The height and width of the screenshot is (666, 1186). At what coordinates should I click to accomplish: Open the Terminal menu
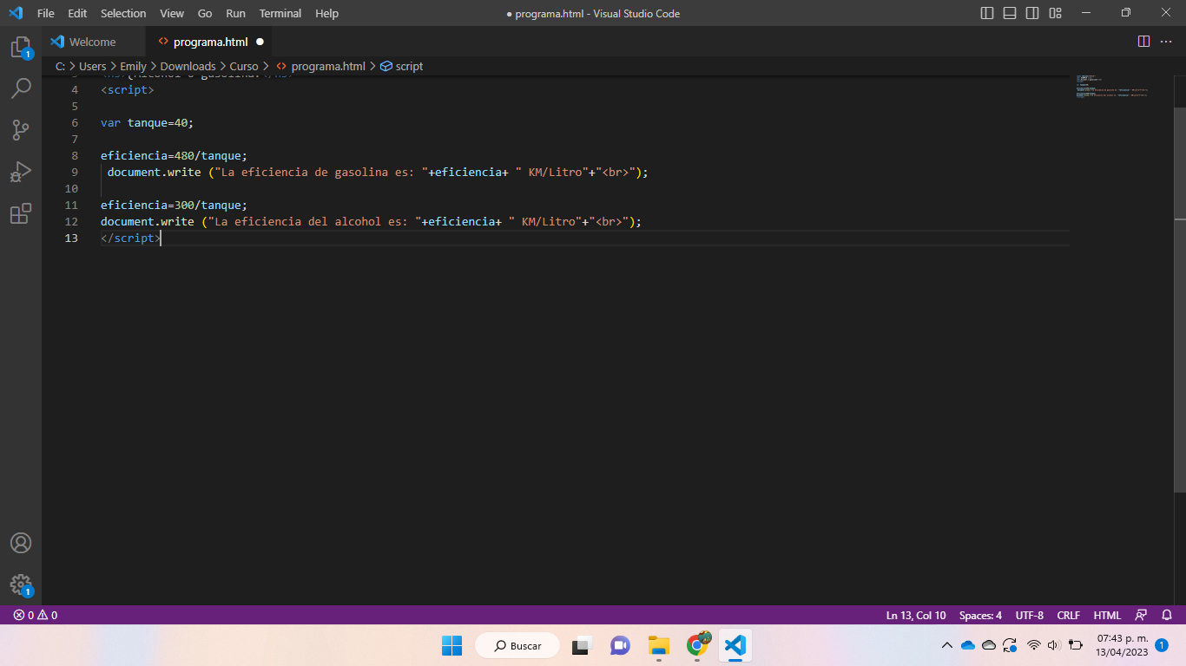[280, 13]
